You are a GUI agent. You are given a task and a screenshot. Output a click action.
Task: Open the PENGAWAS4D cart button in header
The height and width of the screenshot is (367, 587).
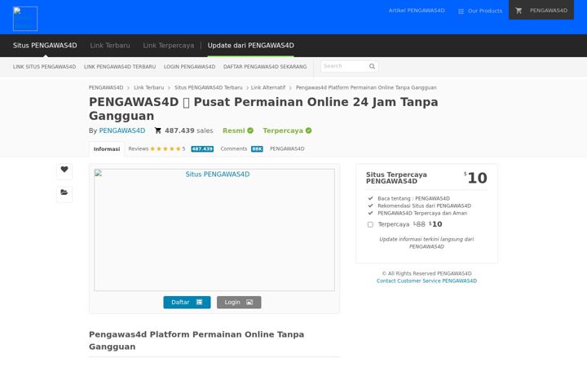pyautogui.click(x=541, y=10)
